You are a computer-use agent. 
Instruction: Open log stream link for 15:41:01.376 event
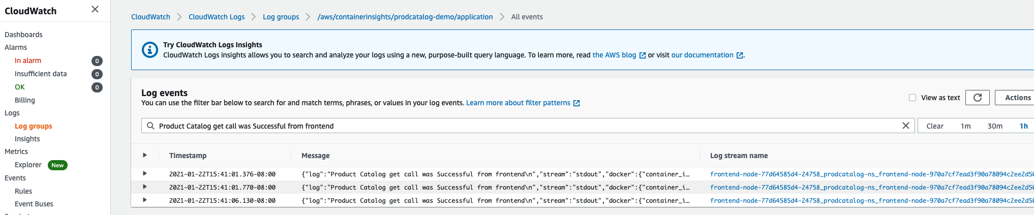(872, 174)
